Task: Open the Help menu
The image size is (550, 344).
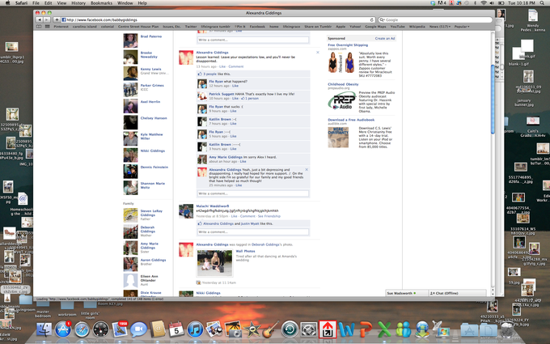Action: pos(142,2)
